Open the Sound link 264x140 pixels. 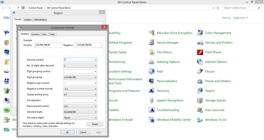click(113, 100)
